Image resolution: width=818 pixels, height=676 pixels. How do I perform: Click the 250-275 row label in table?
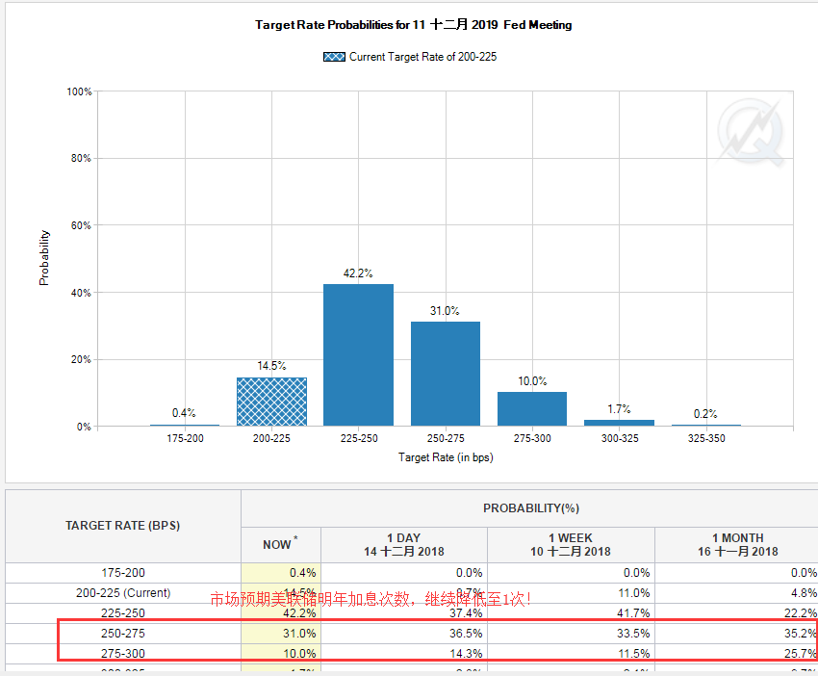[123, 634]
